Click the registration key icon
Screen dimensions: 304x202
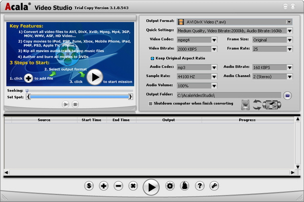[x=214, y=186]
